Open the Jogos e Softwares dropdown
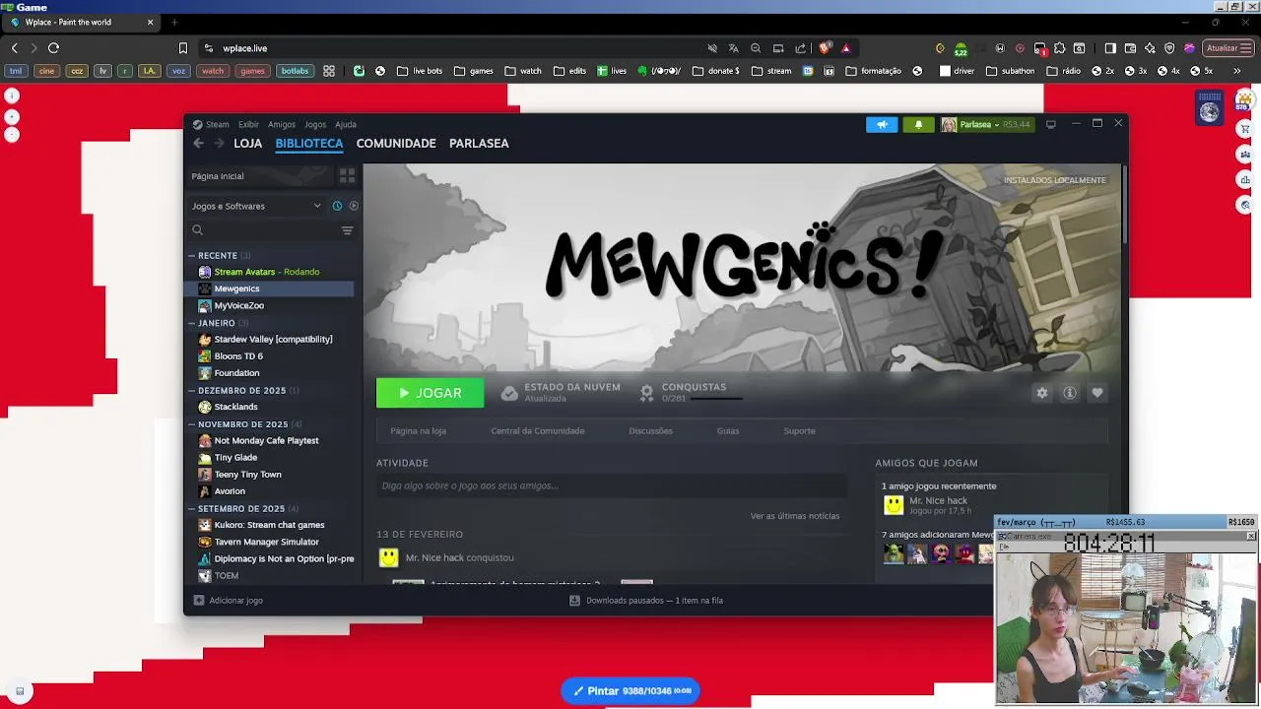This screenshot has width=1261, height=709. click(256, 206)
